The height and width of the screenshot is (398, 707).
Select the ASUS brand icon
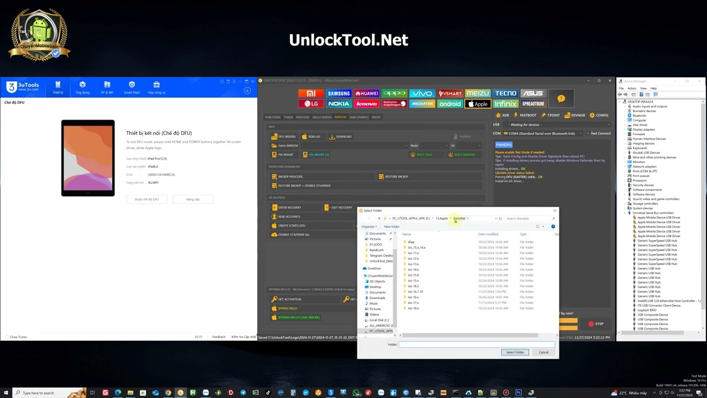(533, 93)
